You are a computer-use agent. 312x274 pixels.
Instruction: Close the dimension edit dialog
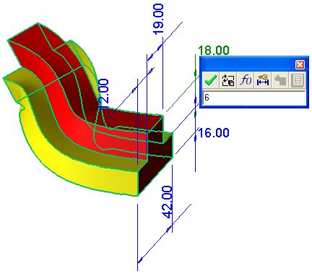(300, 64)
